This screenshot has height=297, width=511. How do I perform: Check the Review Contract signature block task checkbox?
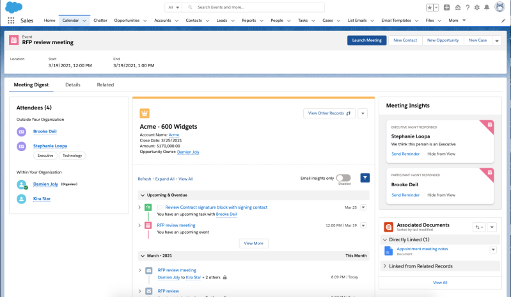click(x=160, y=207)
